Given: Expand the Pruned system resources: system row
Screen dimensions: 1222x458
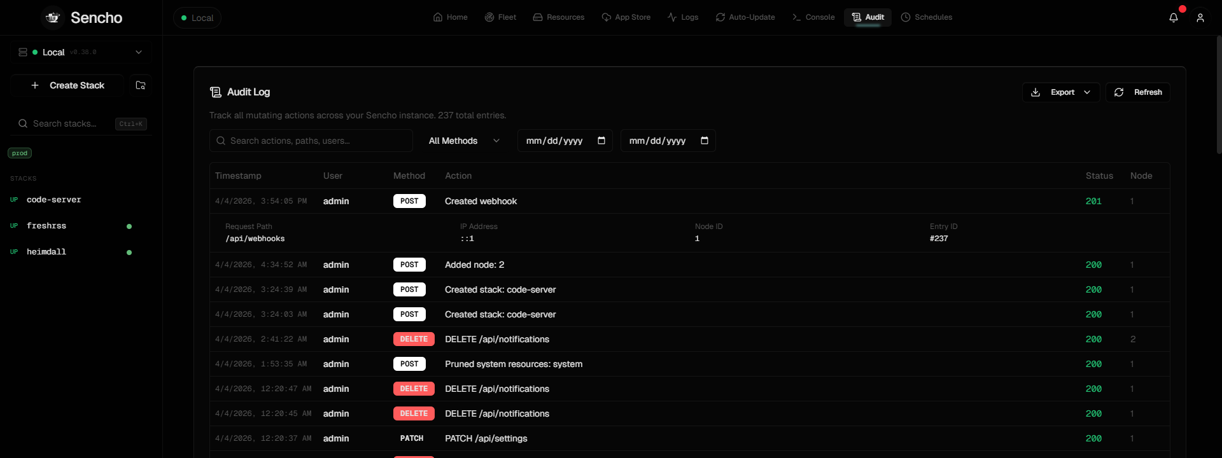Looking at the screenshot, I should [690, 364].
